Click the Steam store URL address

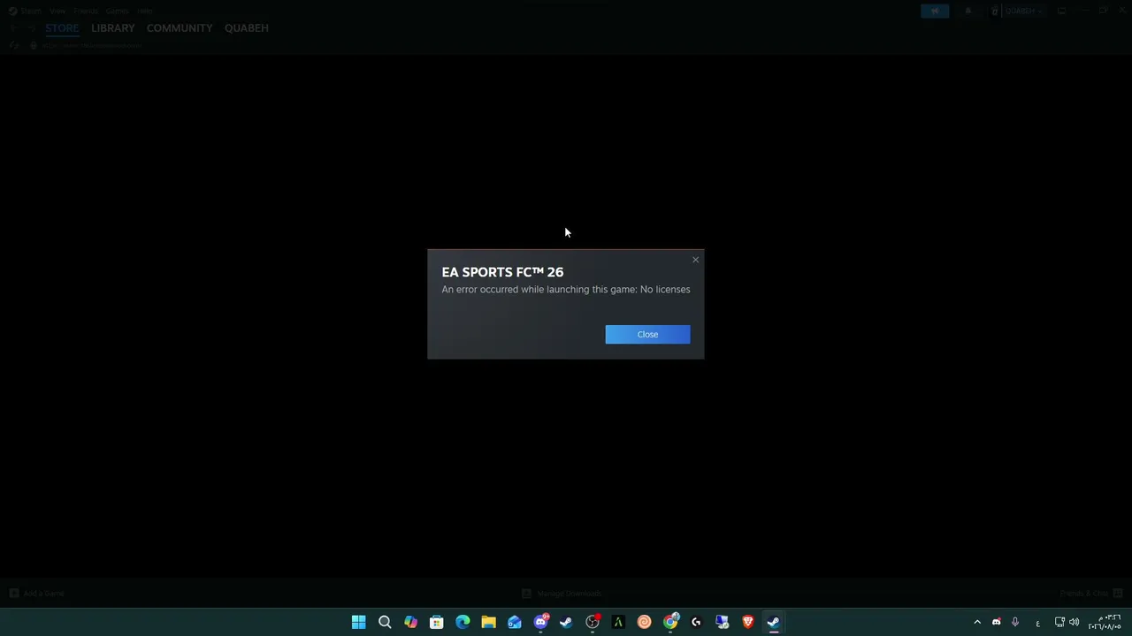(92, 45)
